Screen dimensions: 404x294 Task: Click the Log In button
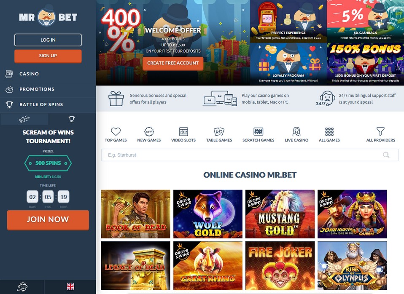coord(48,40)
